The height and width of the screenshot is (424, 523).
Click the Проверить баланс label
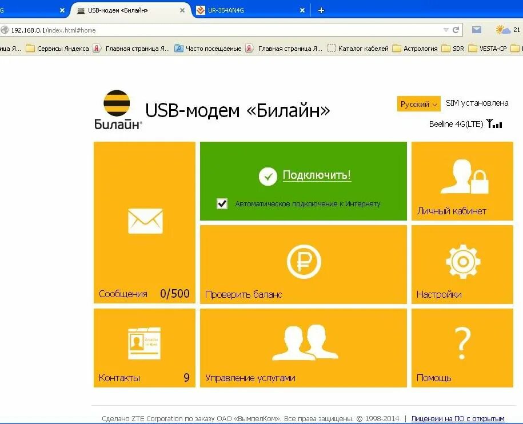(243, 294)
